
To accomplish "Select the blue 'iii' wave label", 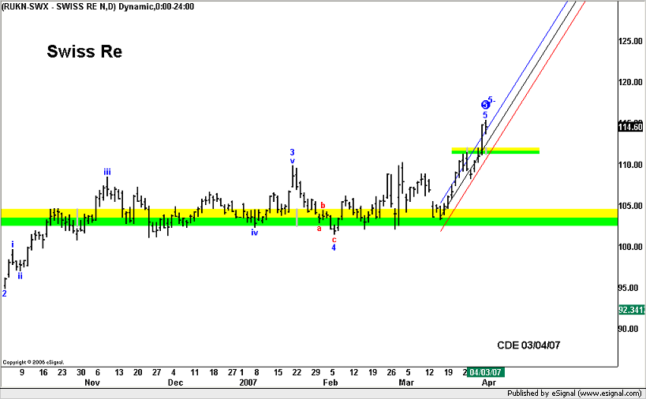I will [x=106, y=171].
